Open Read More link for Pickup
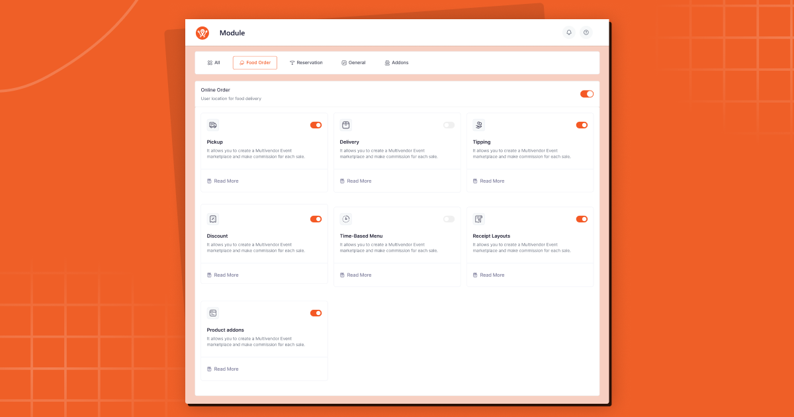 tap(226, 181)
